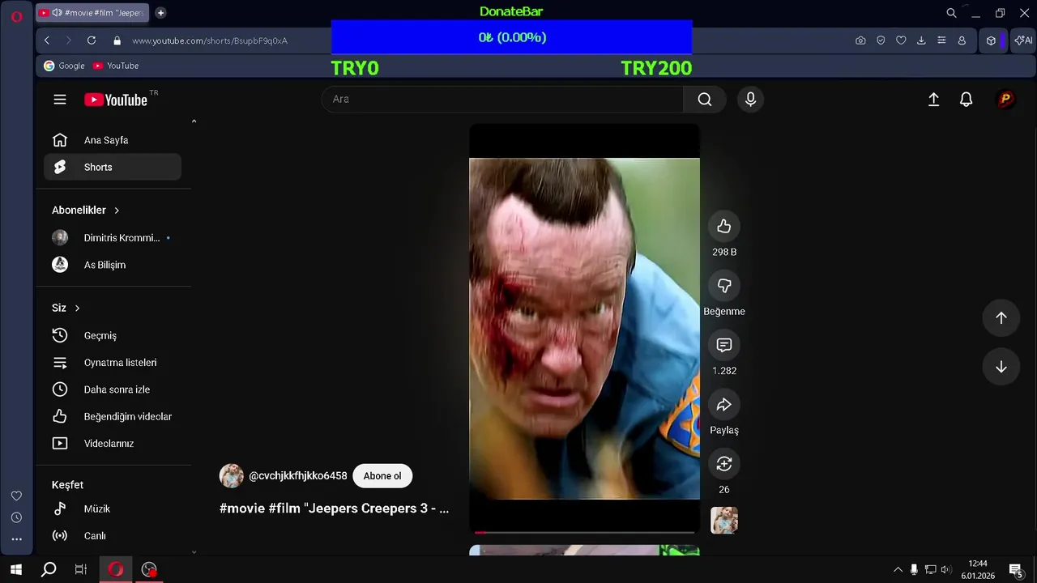Open Canlı under Keşfet
The image size is (1037, 583).
click(x=113, y=536)
